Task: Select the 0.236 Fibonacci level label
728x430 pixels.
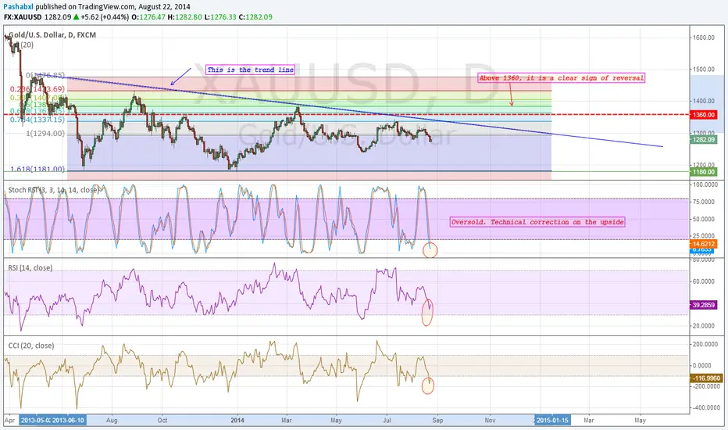Action: [37, 89]
